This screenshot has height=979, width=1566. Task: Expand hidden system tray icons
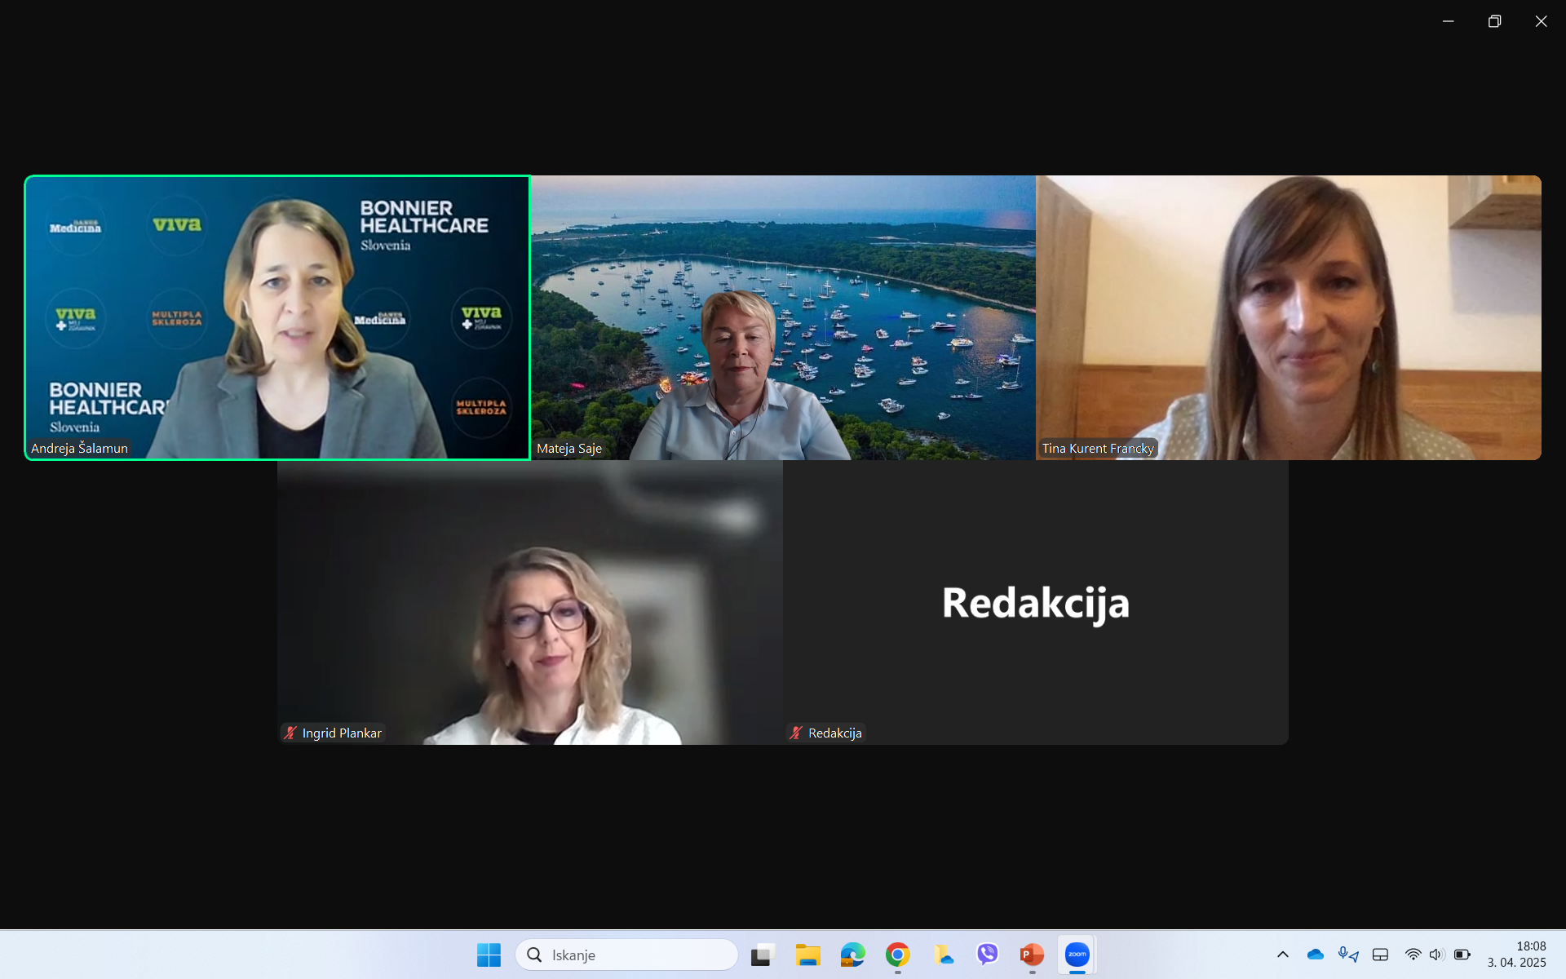[1282, 955]
